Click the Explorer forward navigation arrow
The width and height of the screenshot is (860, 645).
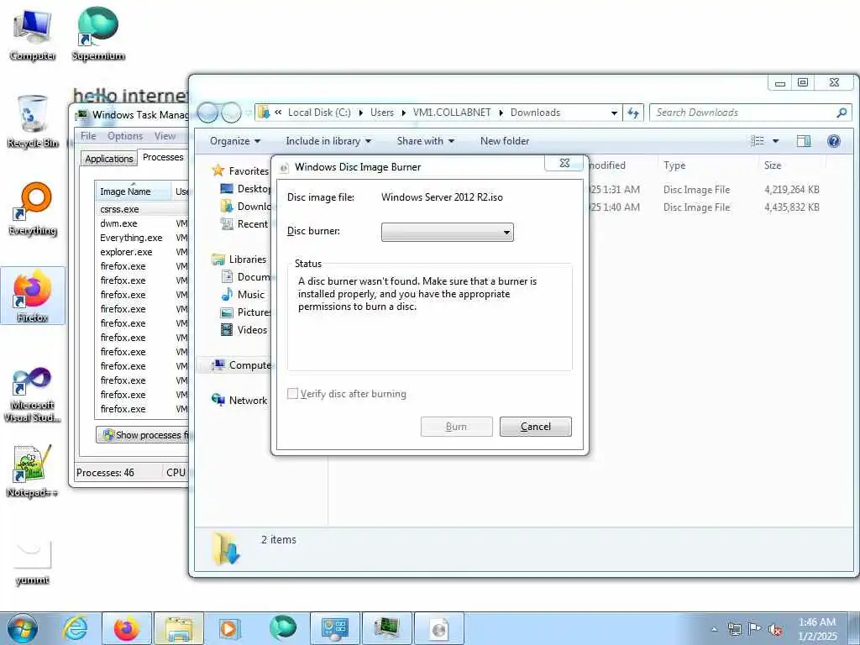pos(231,113)
